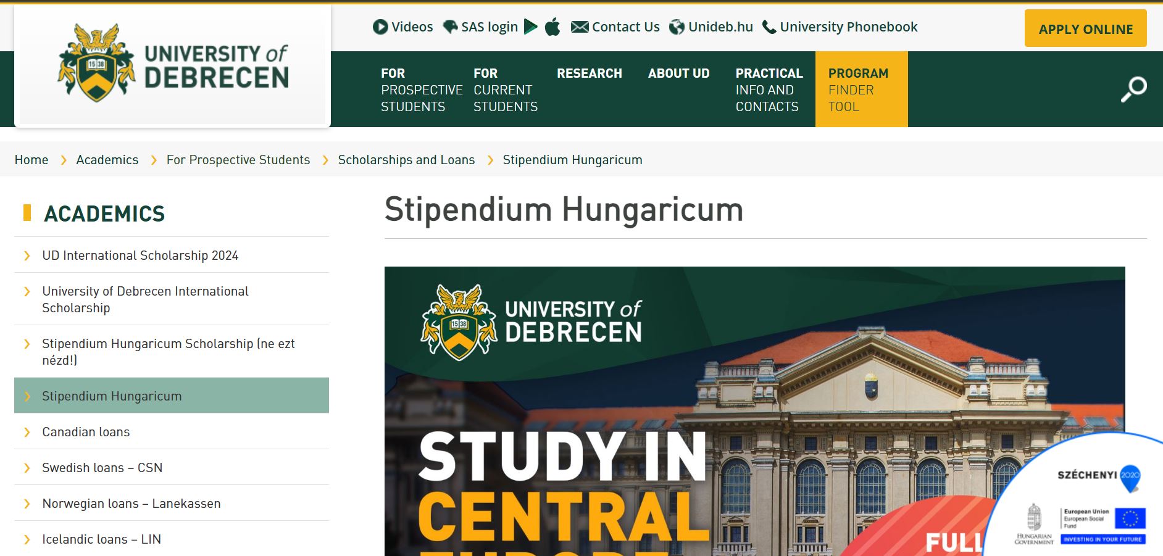
Task: Click the Apple App Store icon
Action: 552,27
